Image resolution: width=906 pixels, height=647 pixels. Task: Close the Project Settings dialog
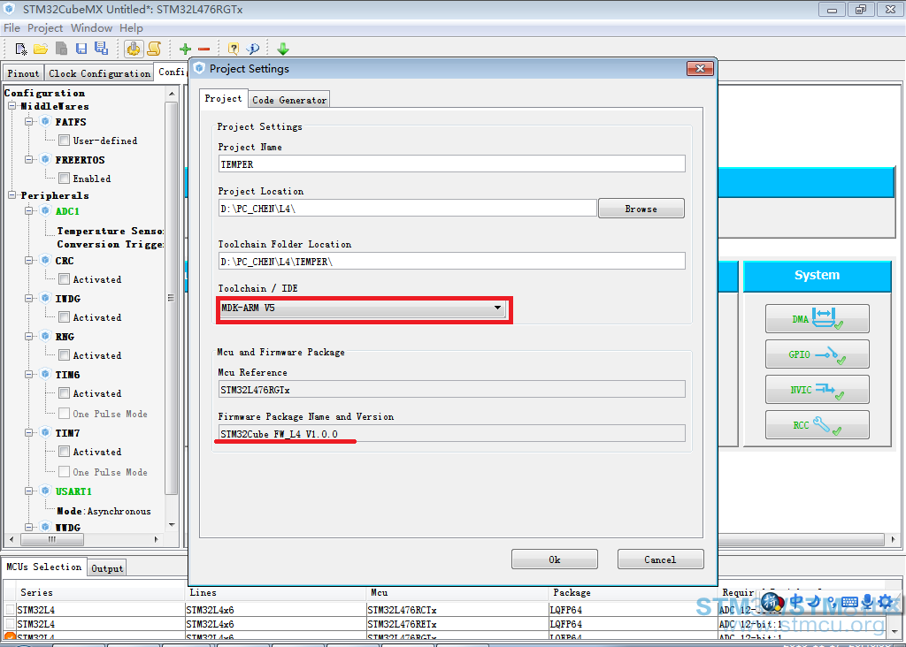[701, 68]
